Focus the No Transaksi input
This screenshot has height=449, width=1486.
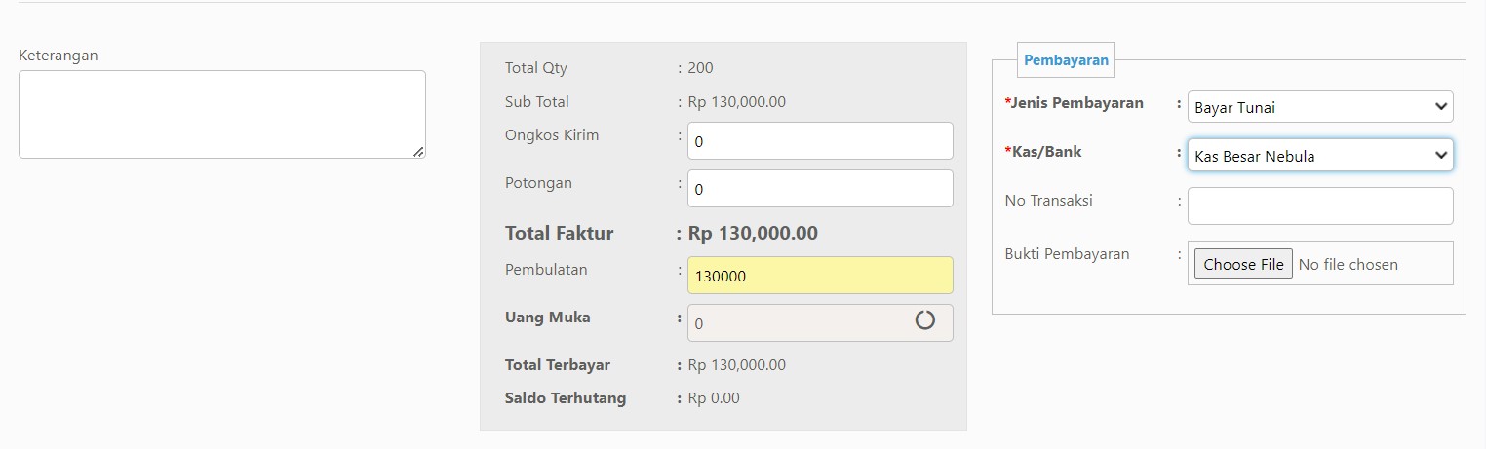(x=1320, y=206)
